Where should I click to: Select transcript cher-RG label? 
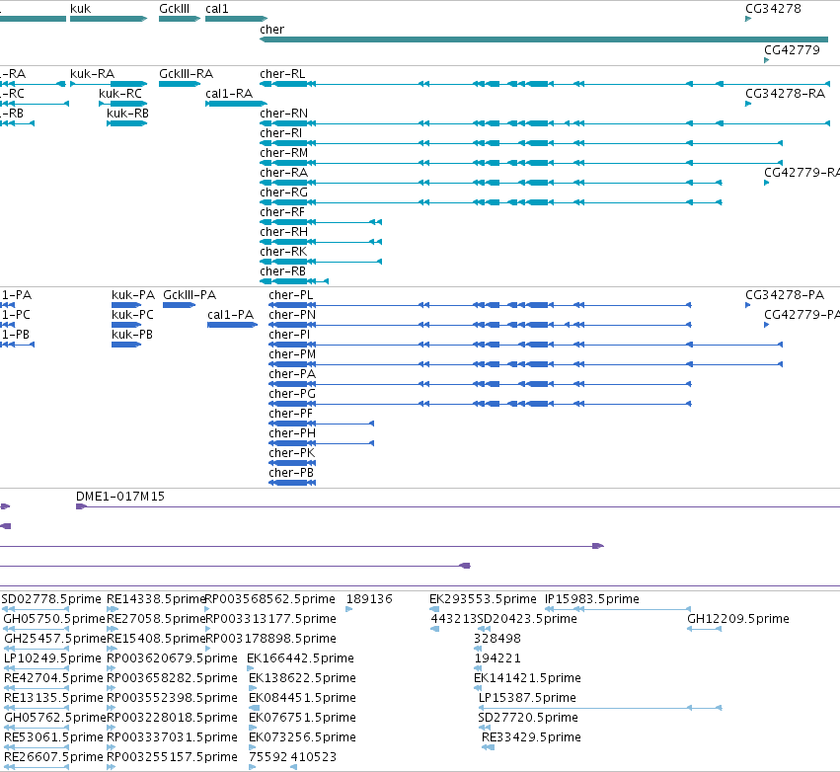pyautogui.click(x=284, y=193)
